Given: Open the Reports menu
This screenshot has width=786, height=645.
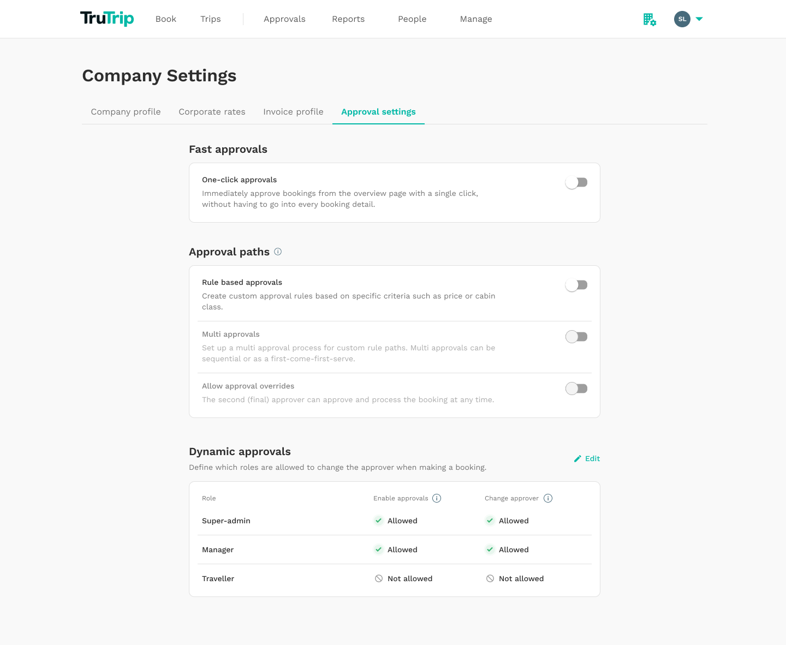Looking at the screenshot, I should pos(348,19).
